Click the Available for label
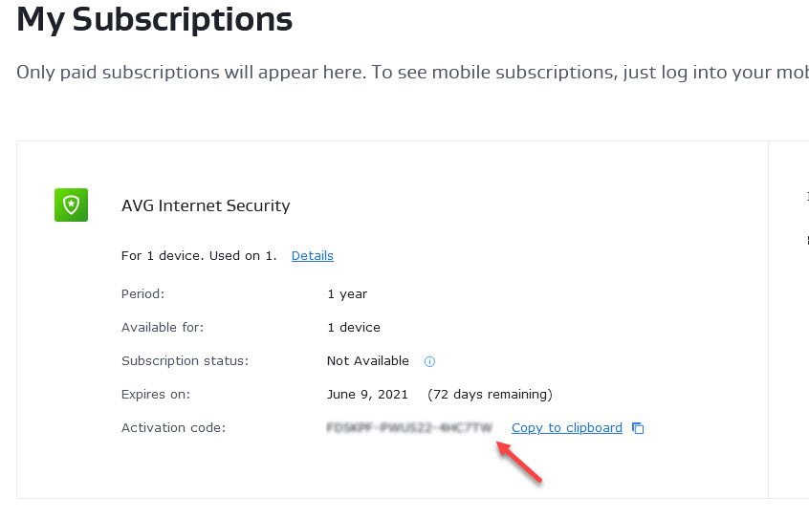This screenshot has height=518, width=809. point(163,327)
